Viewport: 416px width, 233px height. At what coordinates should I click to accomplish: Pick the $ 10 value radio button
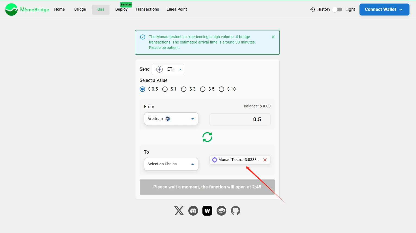221,89
